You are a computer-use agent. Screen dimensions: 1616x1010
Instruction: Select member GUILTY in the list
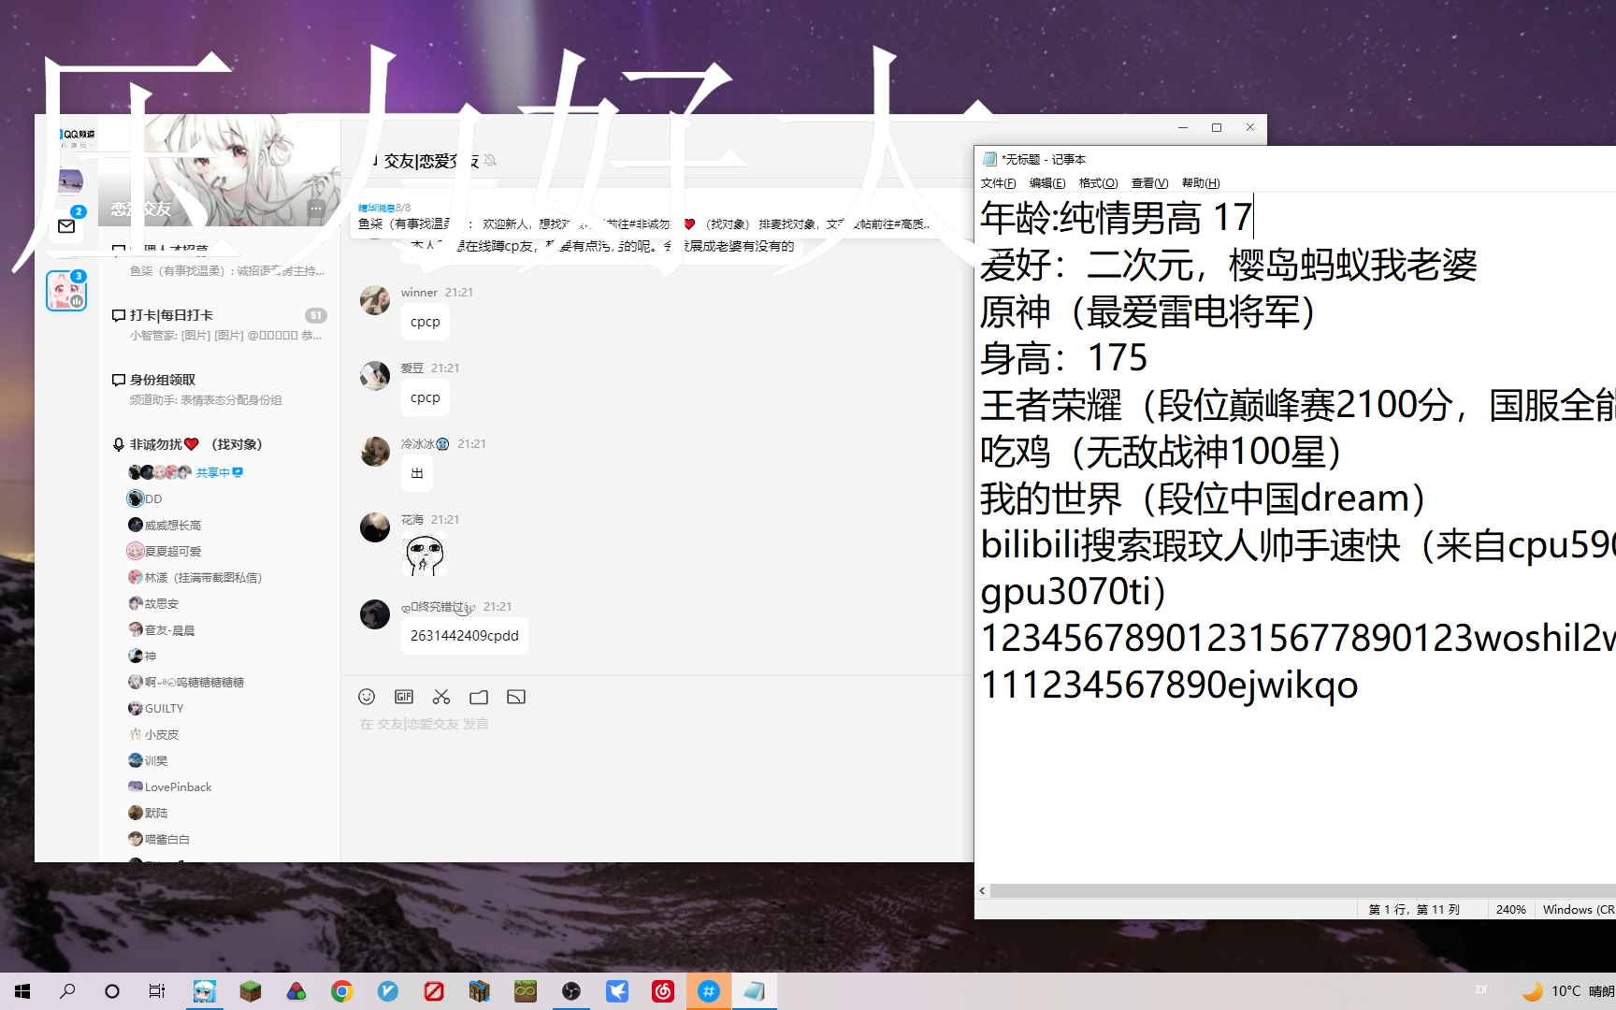pyautogui.click(x=156, y=708)
